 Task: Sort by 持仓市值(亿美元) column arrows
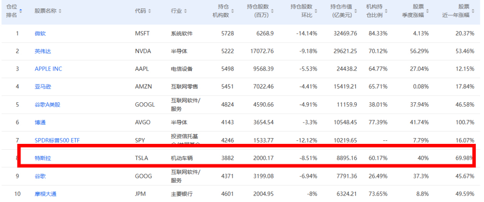356,11
